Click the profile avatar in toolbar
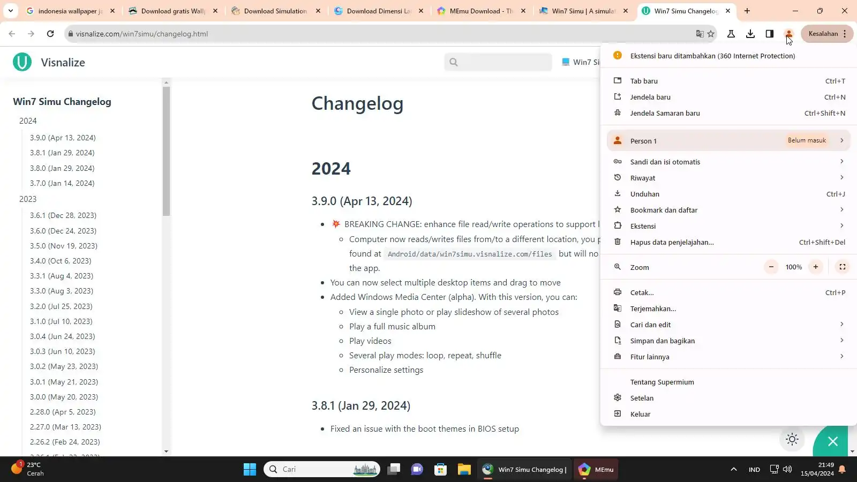 tap(788, 34)
